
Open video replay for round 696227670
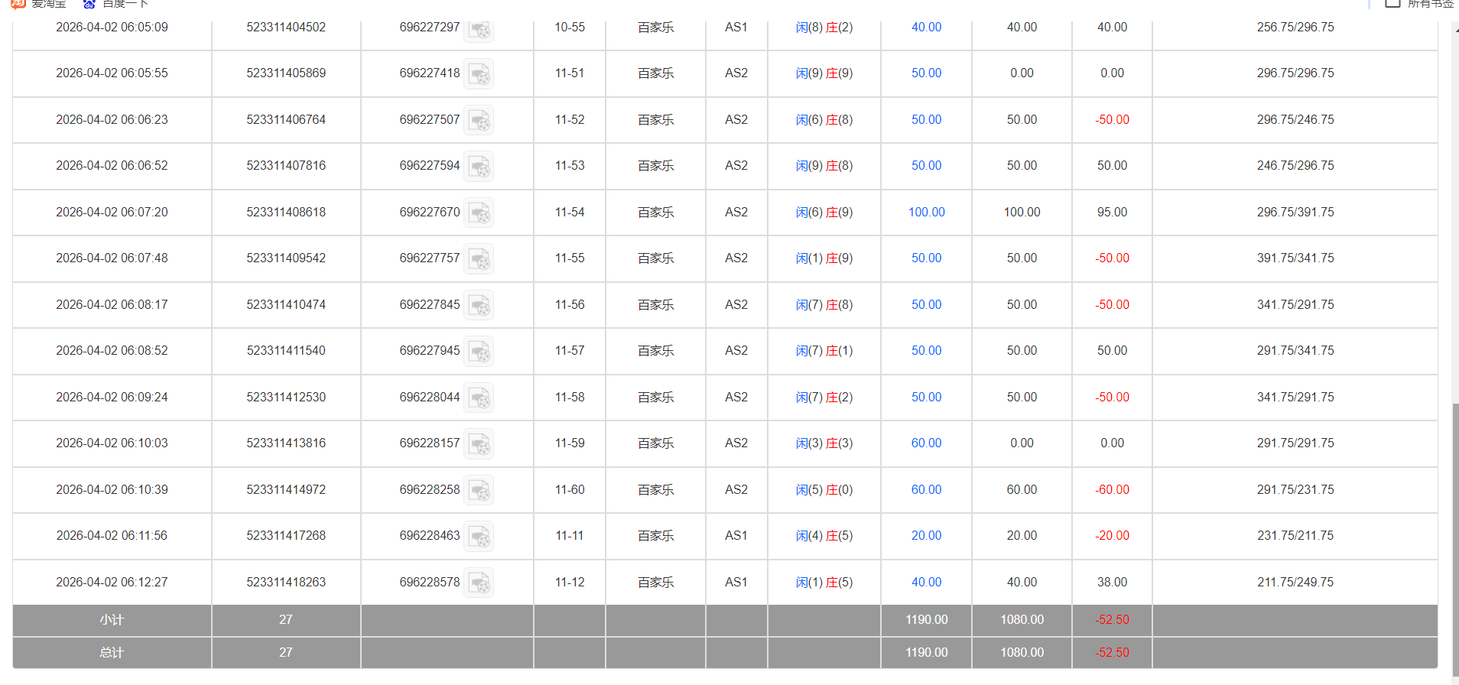[479, 213]
